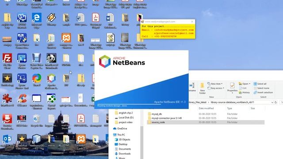Close the yellow readymadeproject note window
This screenshot has width=283, height=159.
pyautogui.click(x=192, y=22)
